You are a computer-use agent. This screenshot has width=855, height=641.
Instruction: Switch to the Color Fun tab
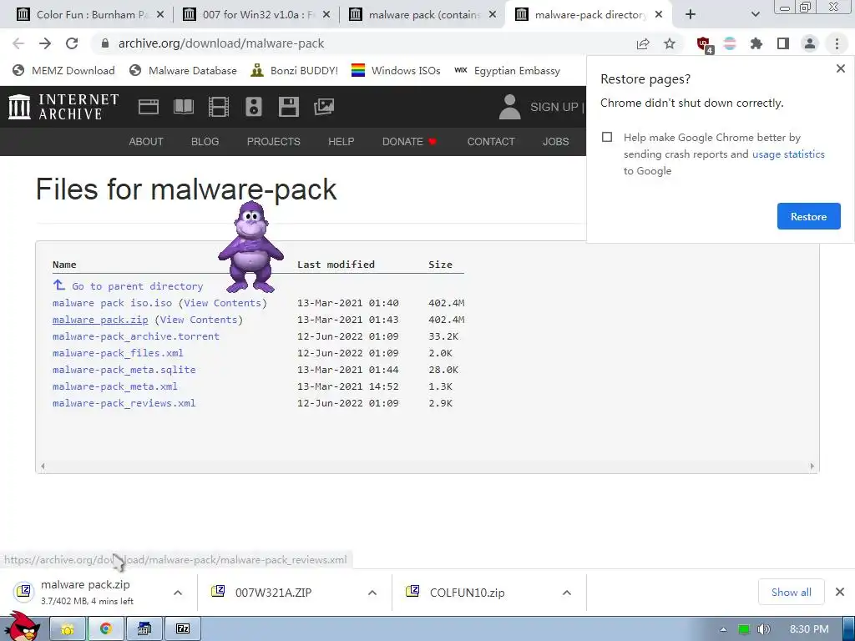tap(90, 15)
